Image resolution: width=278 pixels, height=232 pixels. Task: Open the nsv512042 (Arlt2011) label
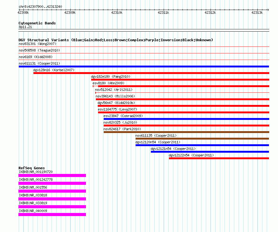(x=114, y=90)
